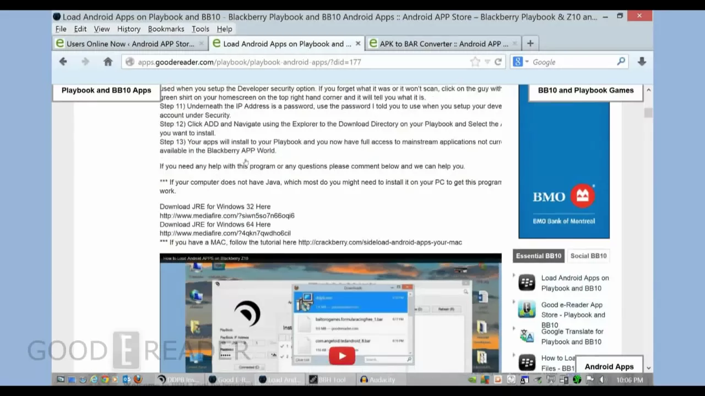Click the scrollbar up arrow
Viewport: 705px width, 396px height.
(648, 90)
